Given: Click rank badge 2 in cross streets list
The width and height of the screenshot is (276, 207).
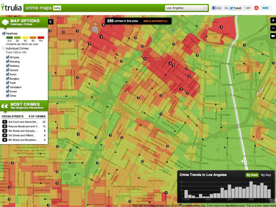Looking at the screenshot, I should pos(5,126).
